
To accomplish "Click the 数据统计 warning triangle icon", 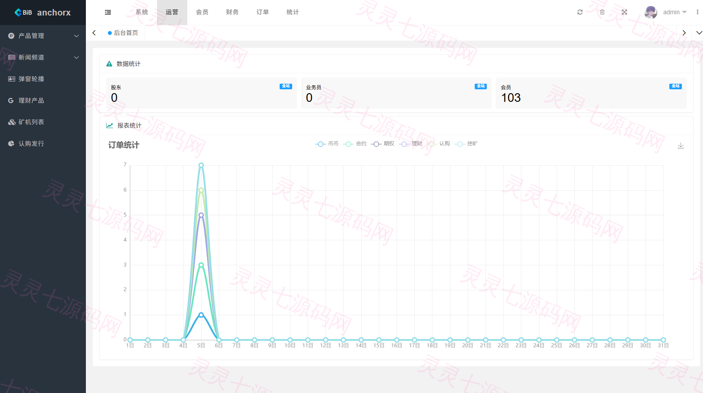I will click(x=109, y=64).
